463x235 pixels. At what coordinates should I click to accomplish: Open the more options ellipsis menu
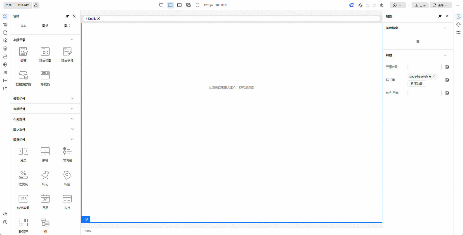click(457, 5)
